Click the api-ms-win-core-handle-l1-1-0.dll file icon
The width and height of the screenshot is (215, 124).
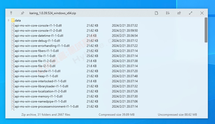13,71
